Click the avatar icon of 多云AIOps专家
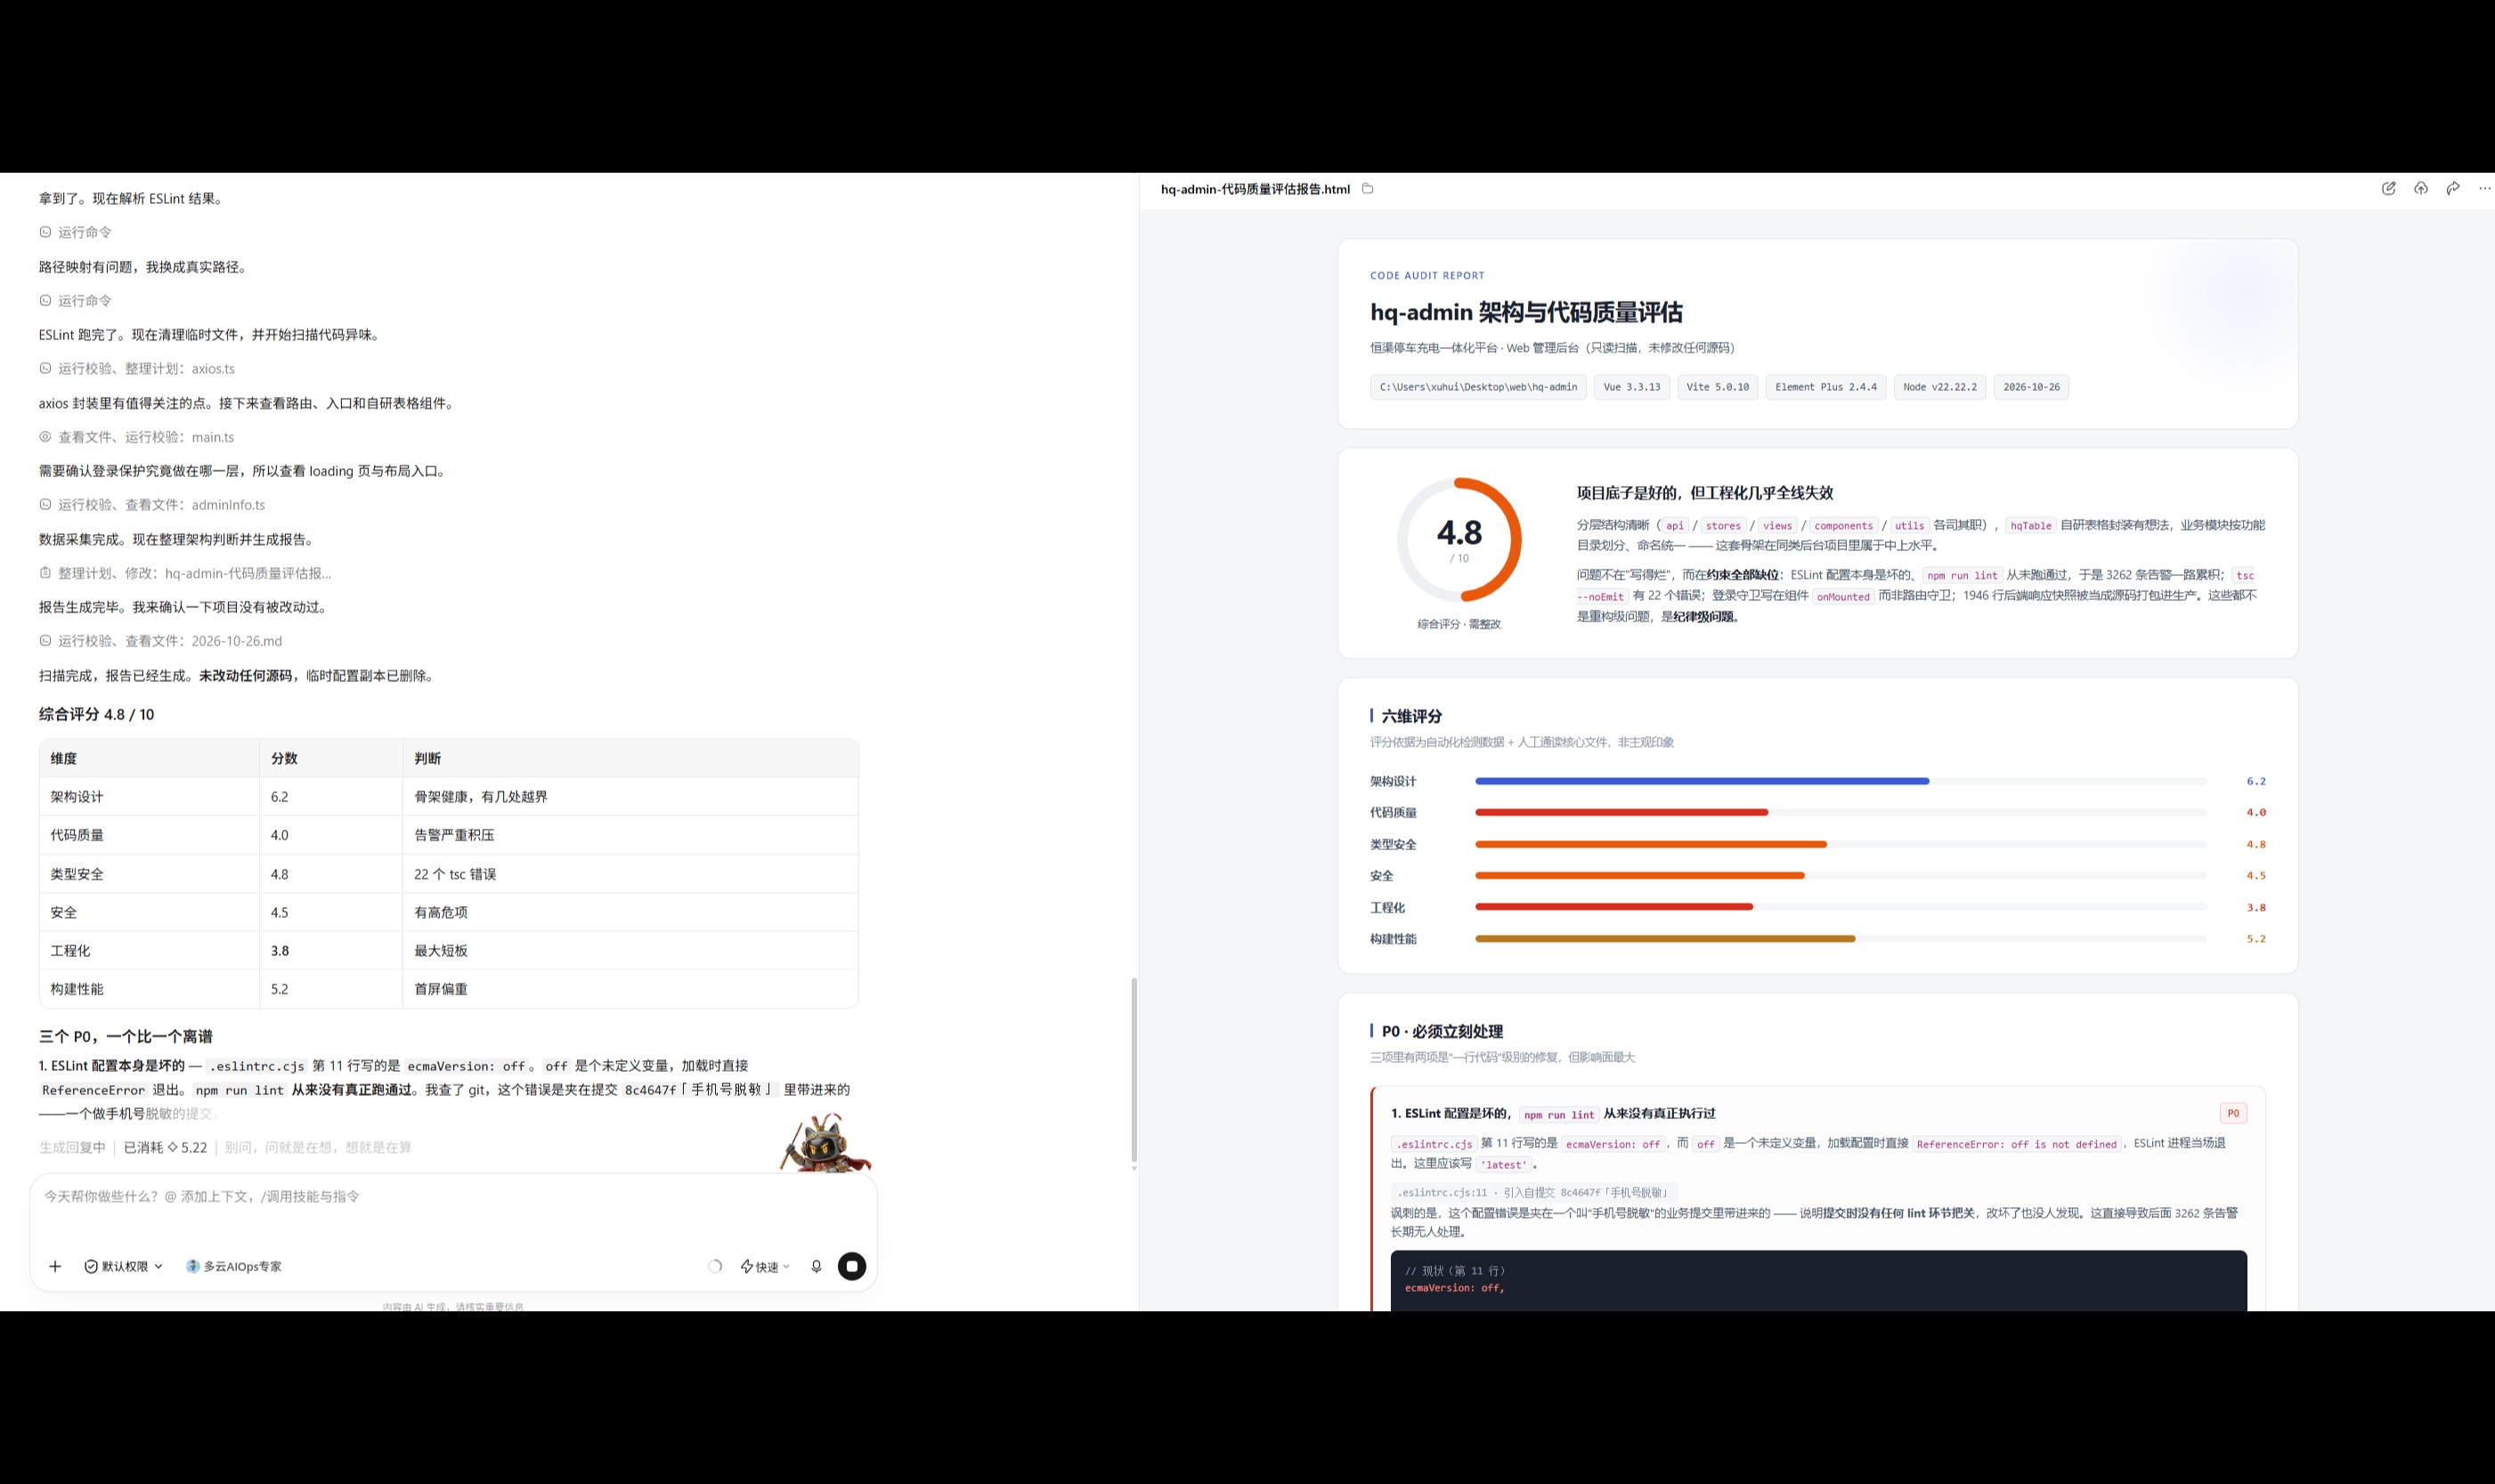This screenshot has width=2495, height=1484. (193, 1266)
